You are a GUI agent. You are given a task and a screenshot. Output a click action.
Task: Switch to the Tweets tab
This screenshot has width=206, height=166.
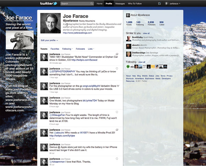click(44, 49)
